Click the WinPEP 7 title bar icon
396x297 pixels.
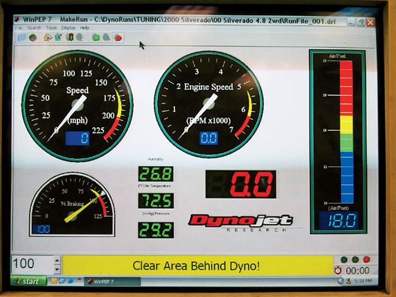tap(17, 19)
